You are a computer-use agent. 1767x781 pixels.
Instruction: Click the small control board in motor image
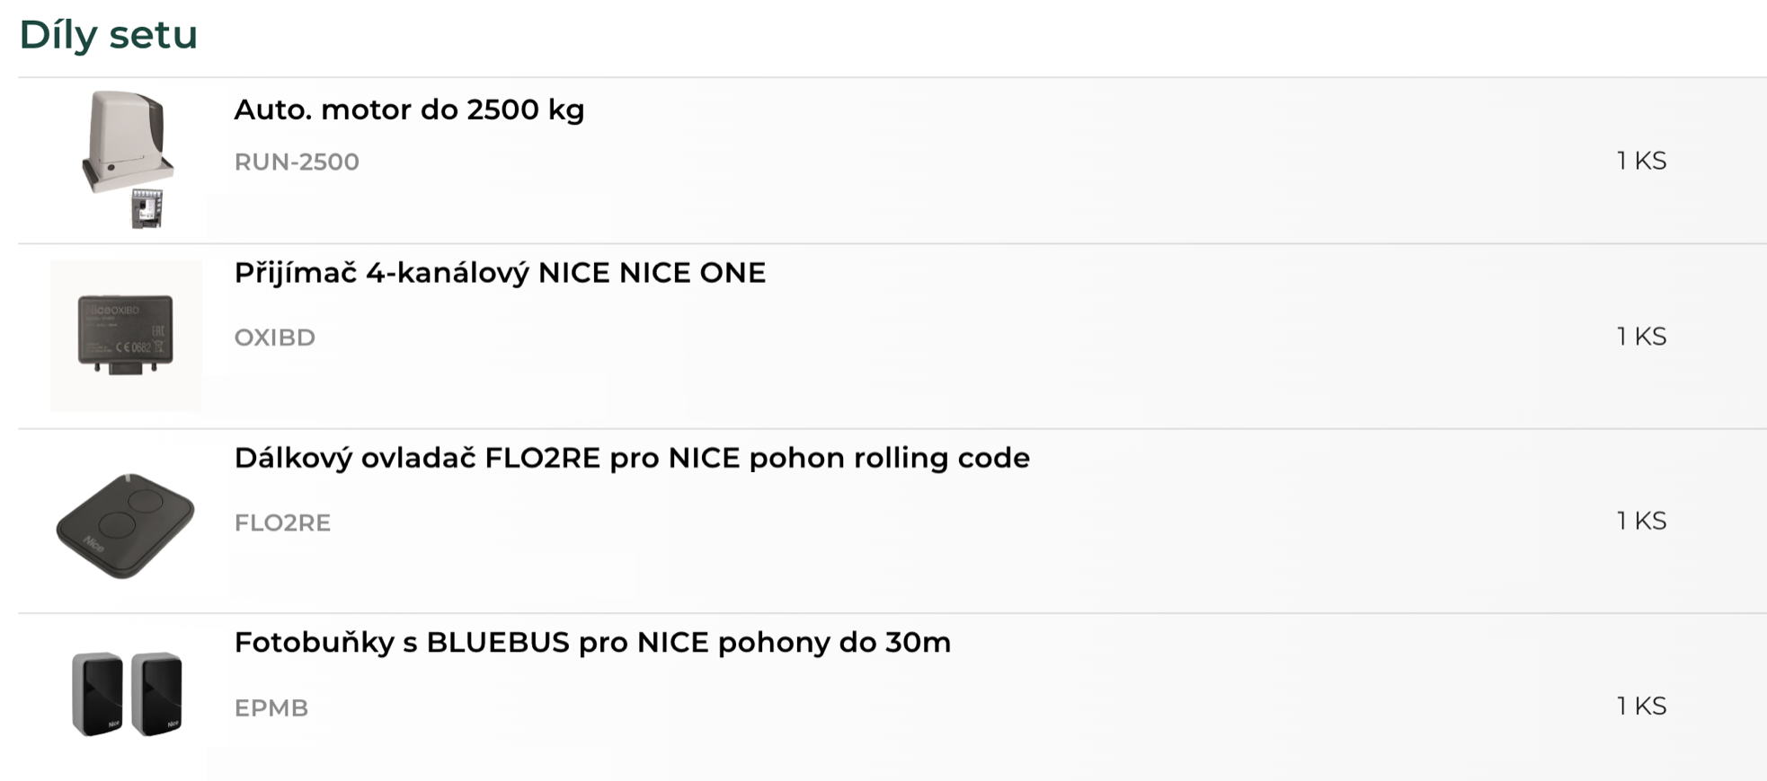tap(147, 209)
